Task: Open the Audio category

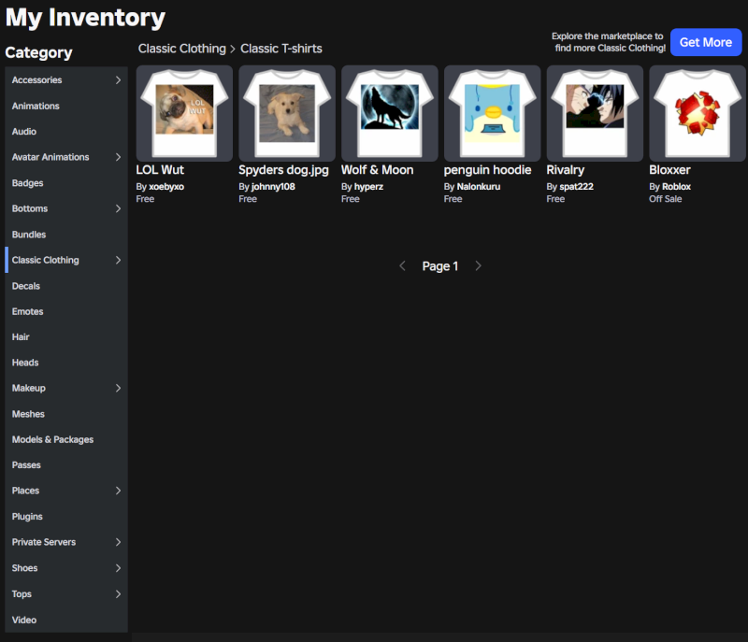Action: pos(24,132)
